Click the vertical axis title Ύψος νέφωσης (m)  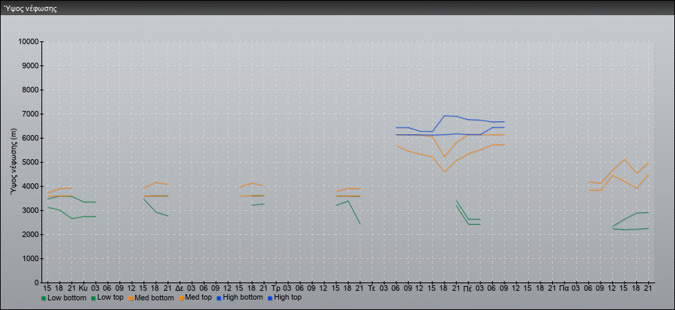pyautogui.click(x=13, y=162)
